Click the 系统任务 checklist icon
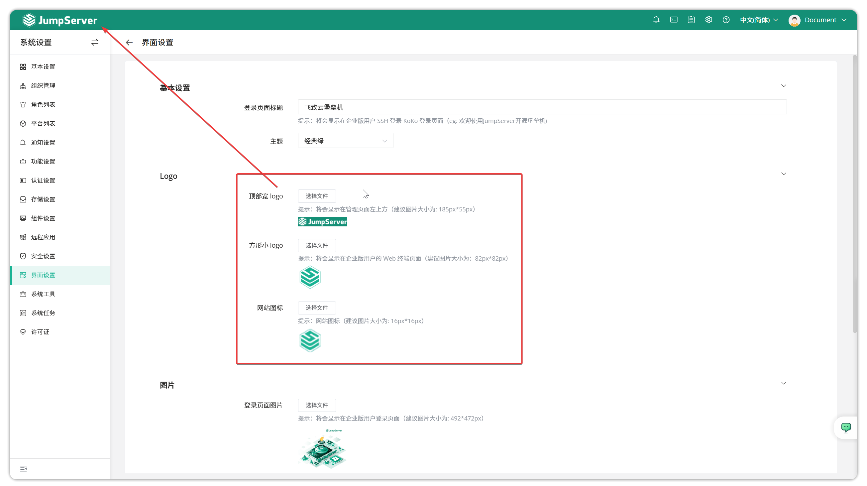Screen dimensions: 867x486 coord(23,313)
